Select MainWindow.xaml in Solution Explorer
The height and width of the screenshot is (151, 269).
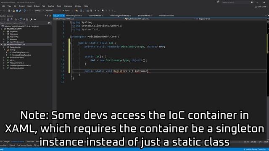[16, 42]
